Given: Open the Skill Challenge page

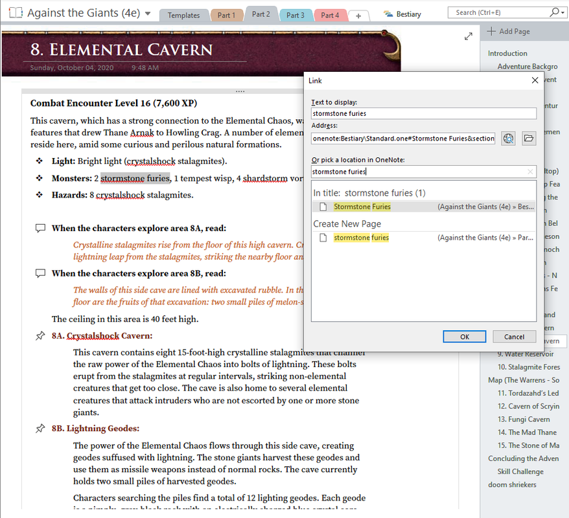Looking at the screenshot, I should coord(520,471).
